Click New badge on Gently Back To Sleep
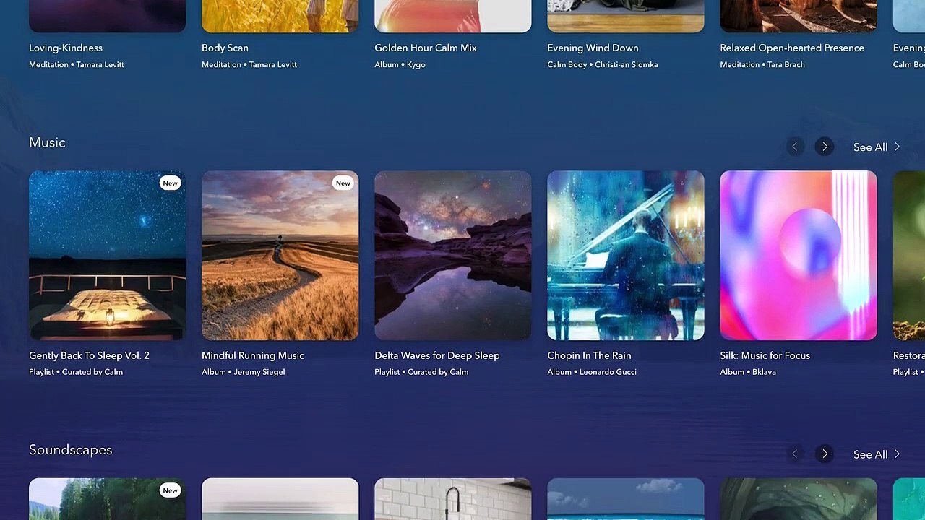The image size is (925, 520). [170, 183]
